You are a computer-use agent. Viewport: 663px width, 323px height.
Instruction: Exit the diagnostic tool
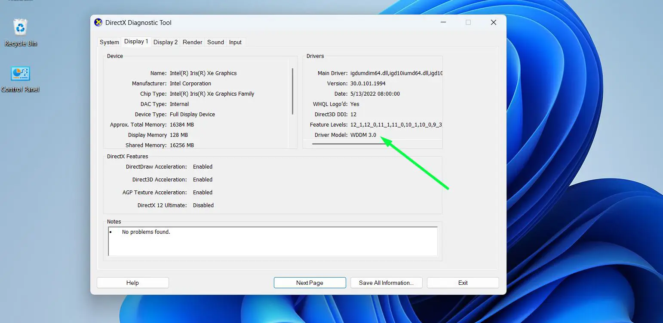tap(463, 282)
